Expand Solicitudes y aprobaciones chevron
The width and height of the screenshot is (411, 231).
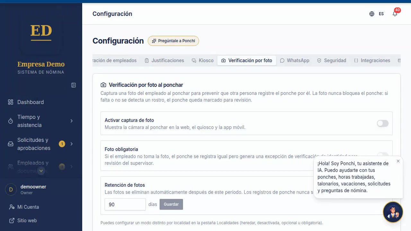tap(72, 144)
